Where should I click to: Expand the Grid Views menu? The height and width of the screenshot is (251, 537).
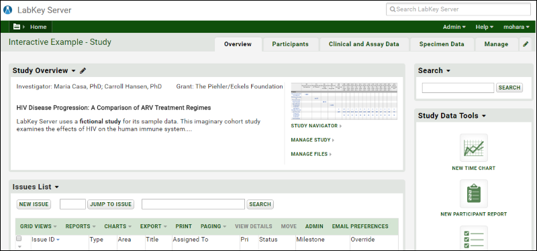38,226
